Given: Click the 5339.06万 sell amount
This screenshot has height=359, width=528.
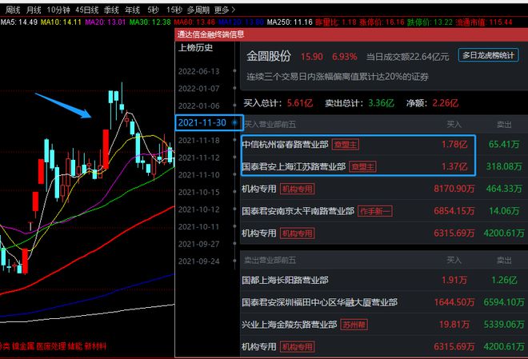Looking at the screenshot, I should pyautogui.click(x=504, y=325).
